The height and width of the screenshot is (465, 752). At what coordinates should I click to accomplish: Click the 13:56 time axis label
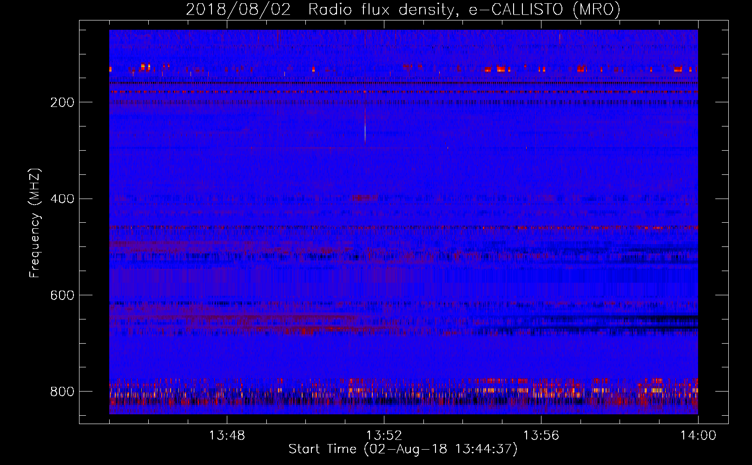541,436
